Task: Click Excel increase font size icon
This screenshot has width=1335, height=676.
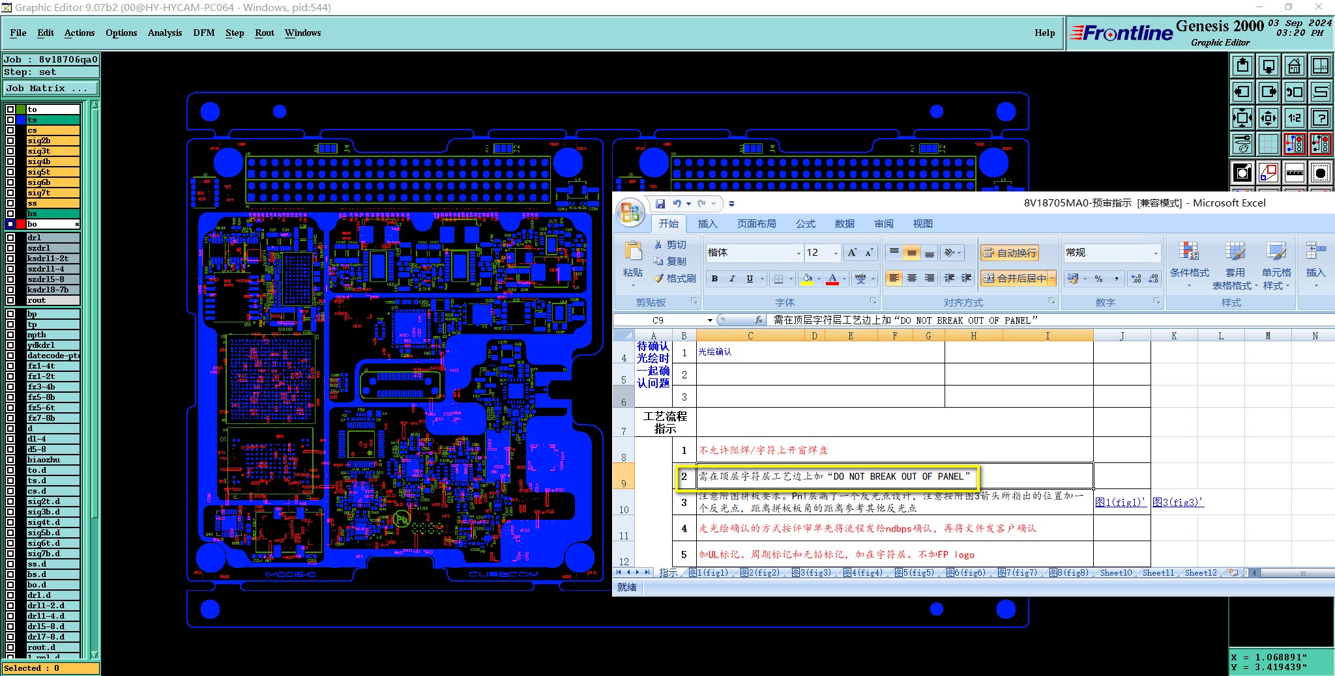Action: (852, 253)
